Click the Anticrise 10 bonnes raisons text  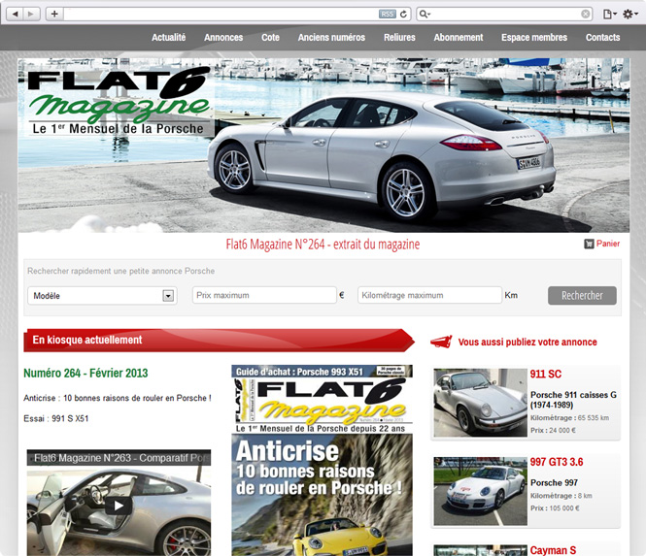click(x=118, y=398)
